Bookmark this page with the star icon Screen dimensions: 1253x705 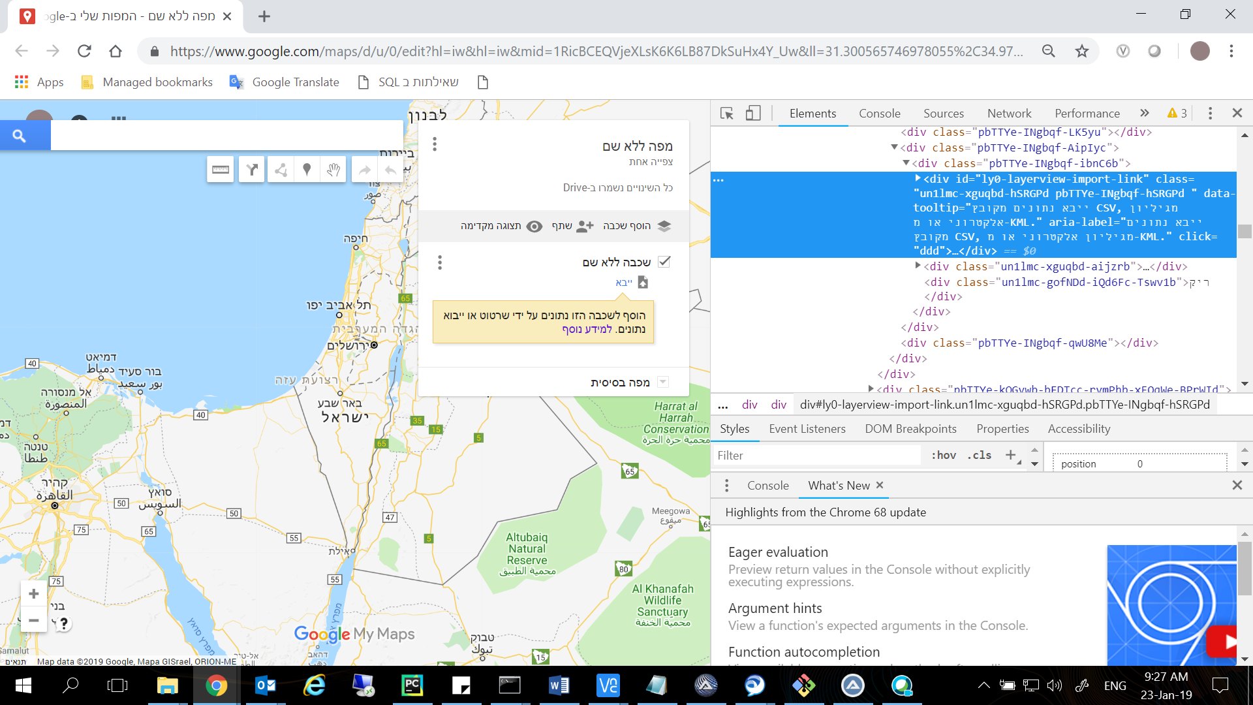1082,51
